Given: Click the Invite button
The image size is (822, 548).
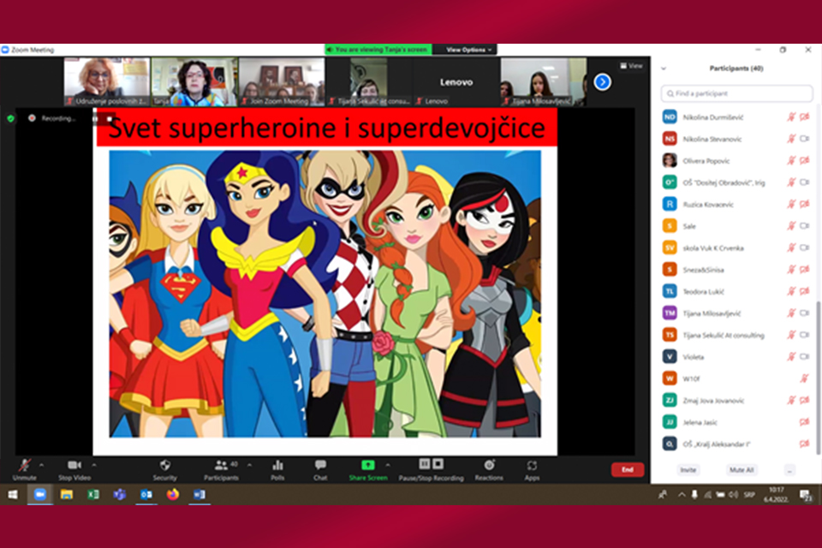Looking at the screenshot, I should pos(688,470).
